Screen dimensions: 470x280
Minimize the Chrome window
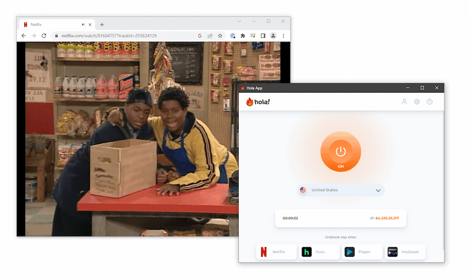point(254,21)
